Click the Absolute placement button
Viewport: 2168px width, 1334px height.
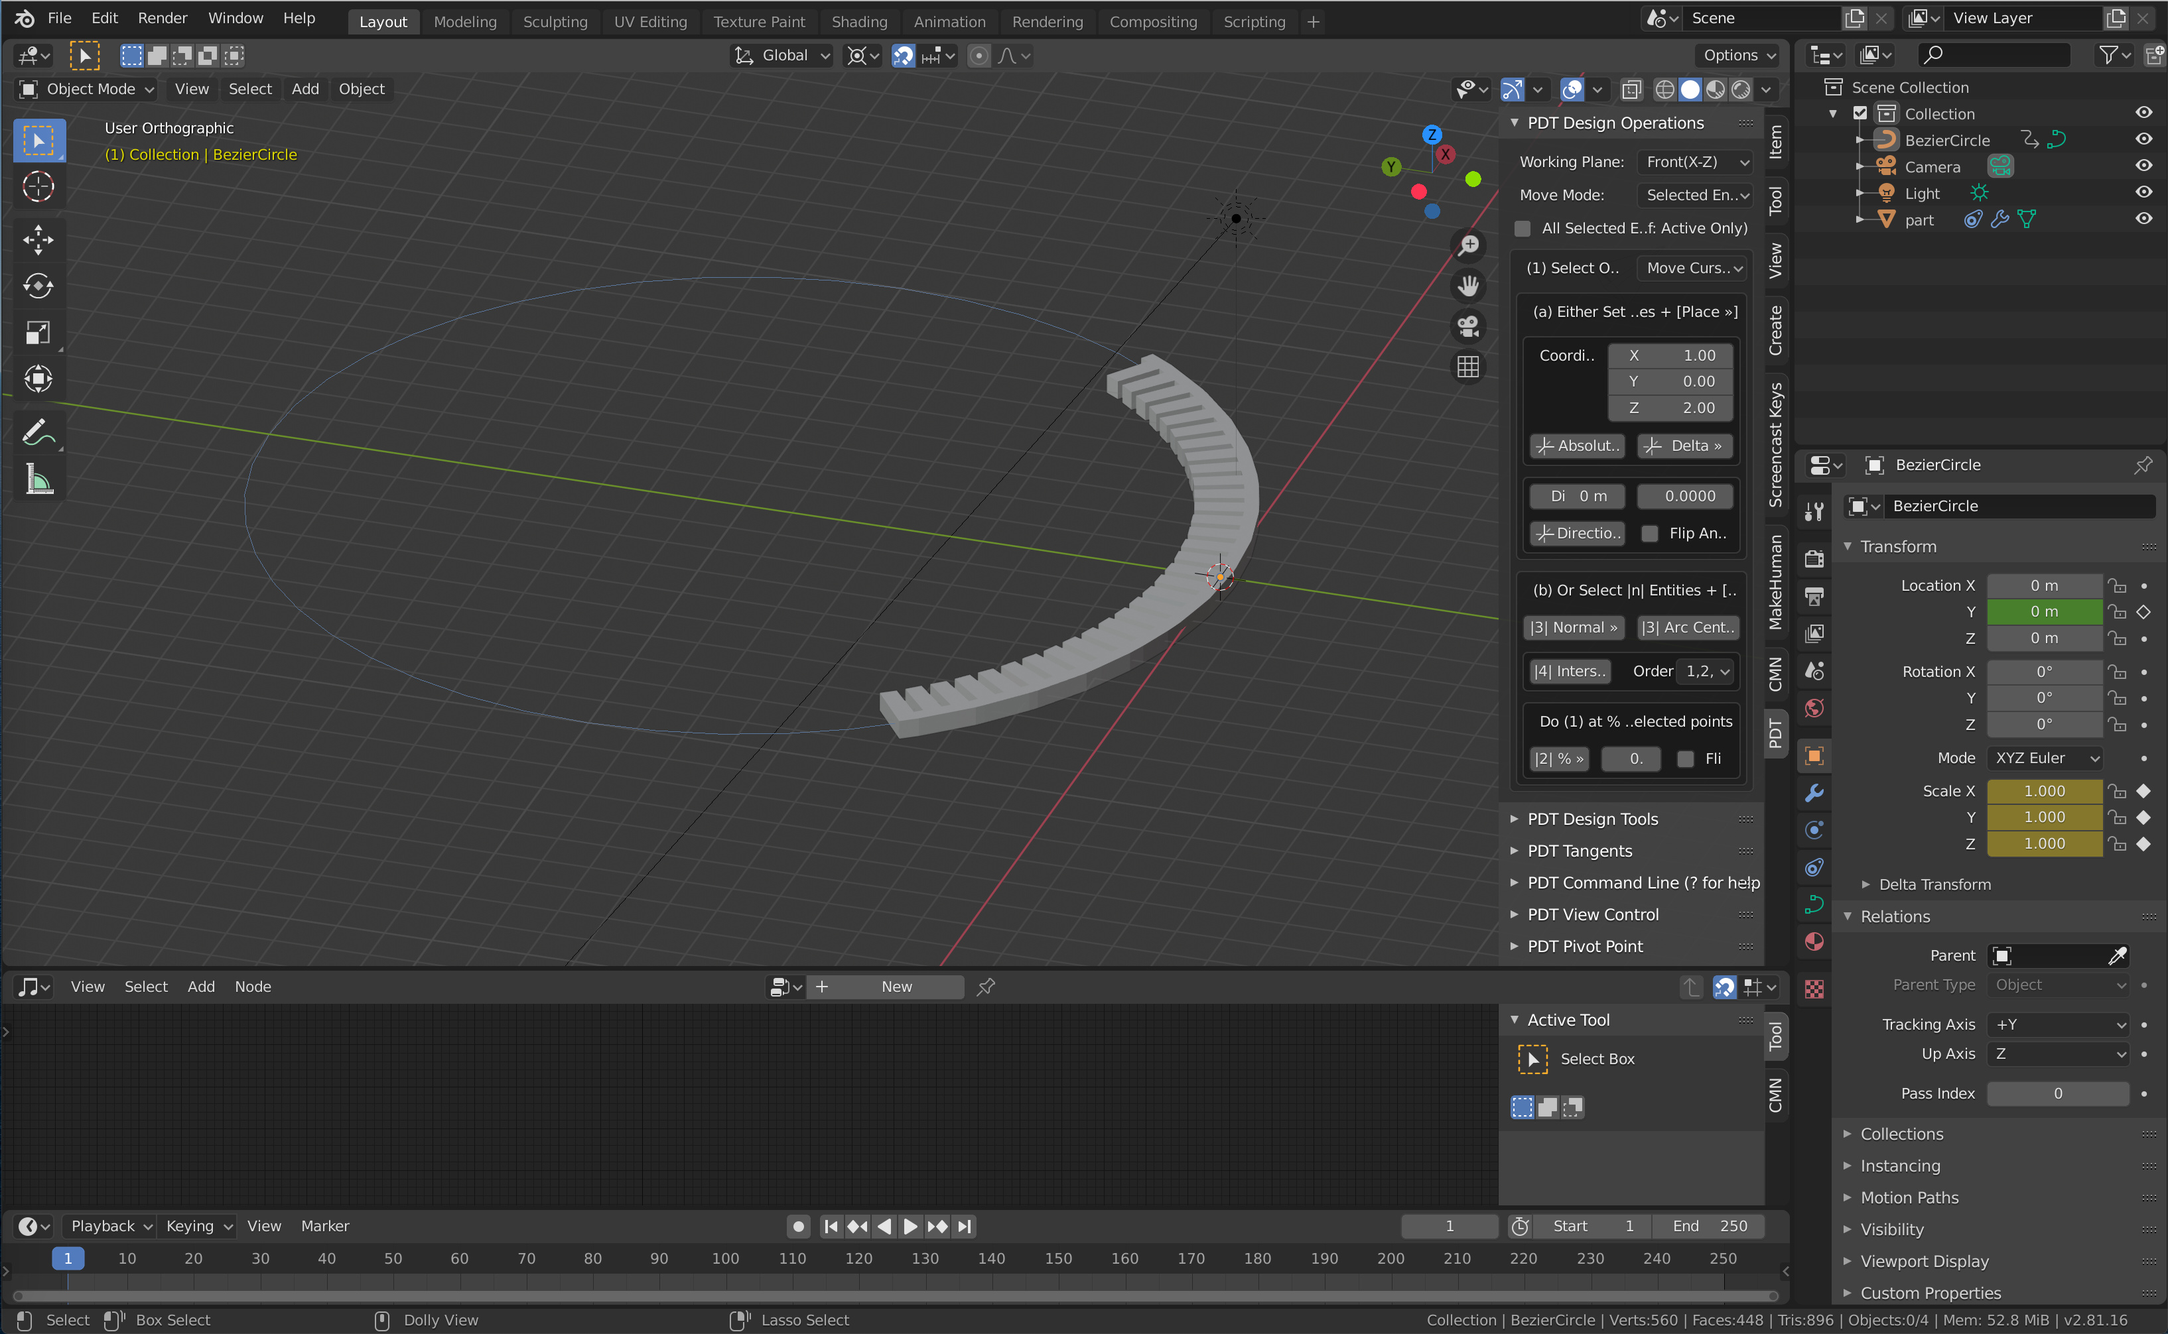tap(1578, 446)
